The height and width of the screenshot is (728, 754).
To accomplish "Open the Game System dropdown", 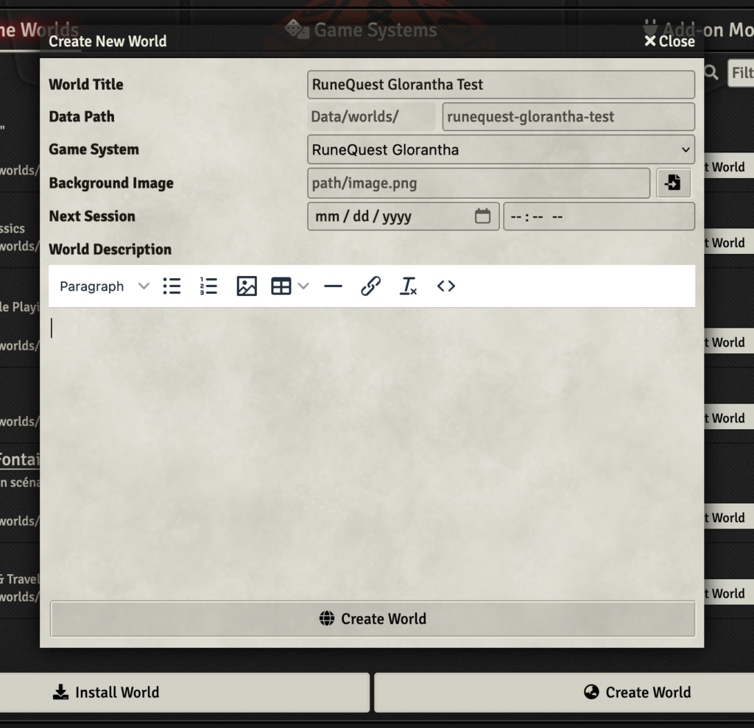I will click(501, 149).
